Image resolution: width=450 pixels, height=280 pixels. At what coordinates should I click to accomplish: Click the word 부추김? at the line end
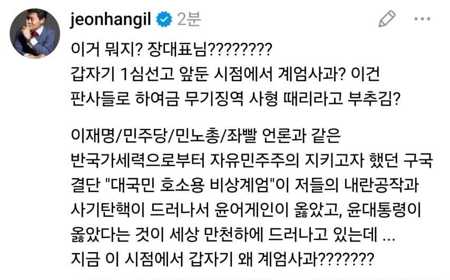pyautogui.click(x=374, y=99)
